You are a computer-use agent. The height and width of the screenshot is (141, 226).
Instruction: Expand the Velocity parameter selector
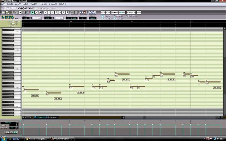[17, 123]
